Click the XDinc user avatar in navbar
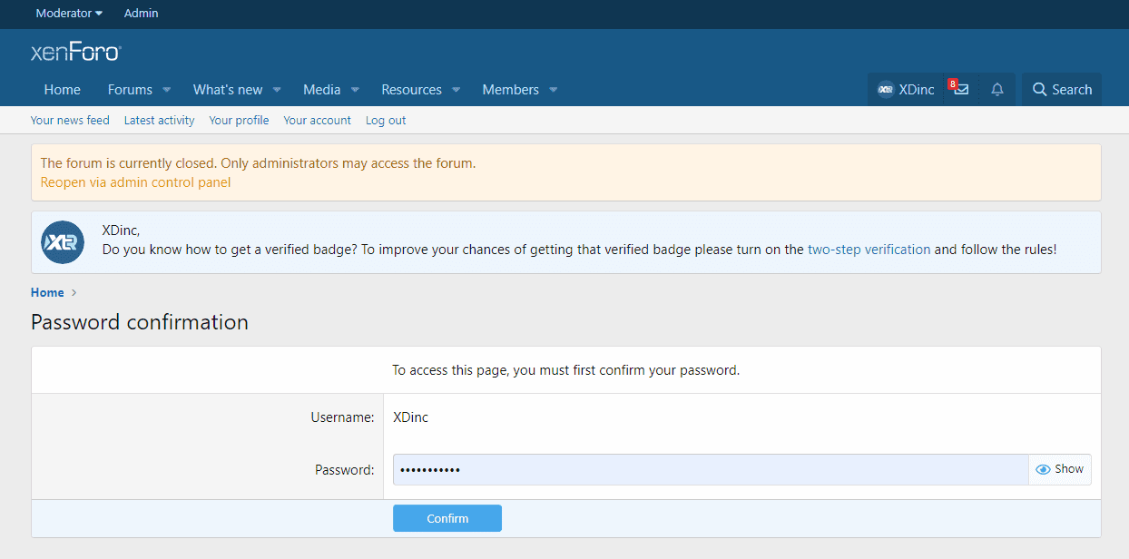The height and width of the screenshot is (559, 1129). click(x=885, y=90)
